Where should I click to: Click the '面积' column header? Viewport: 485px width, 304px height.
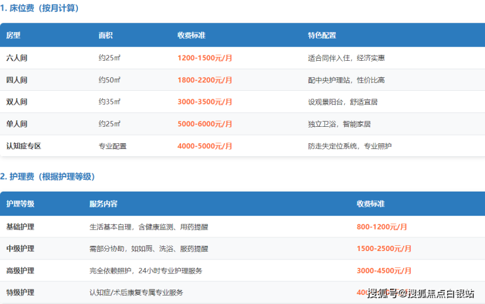[105, 35]
